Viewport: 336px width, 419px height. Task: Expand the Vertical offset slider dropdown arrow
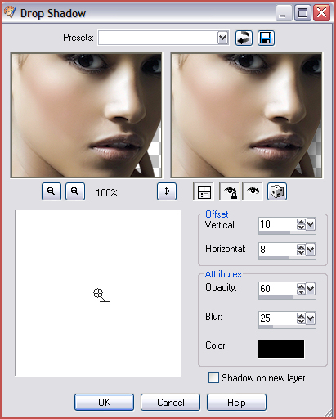click(311, 224)
